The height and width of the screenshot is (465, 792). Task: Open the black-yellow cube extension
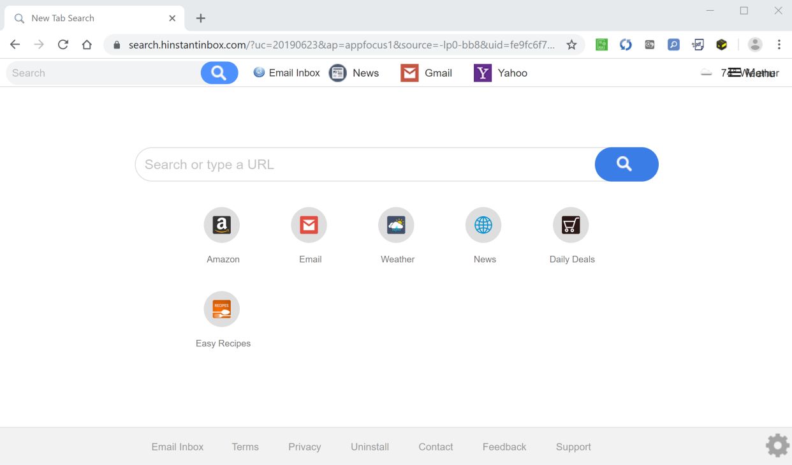pyautogui.click(x=721, y=45)
